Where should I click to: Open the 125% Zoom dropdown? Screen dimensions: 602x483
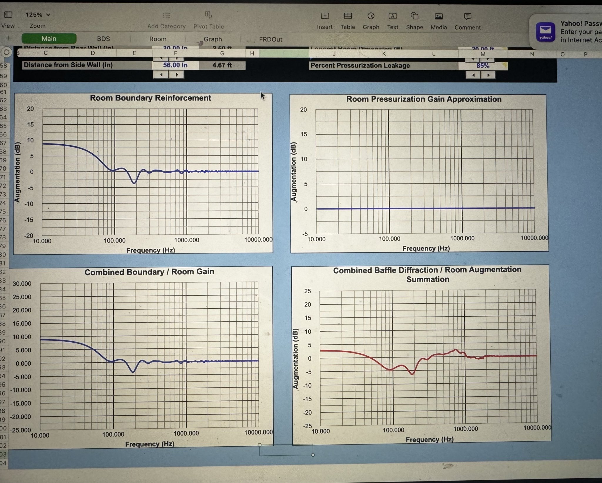tap(38, 14)
